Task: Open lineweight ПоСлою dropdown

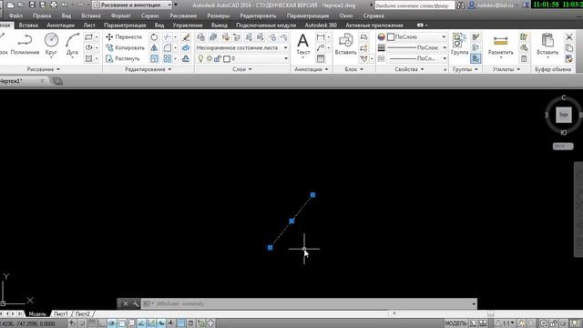Action: 416,47
